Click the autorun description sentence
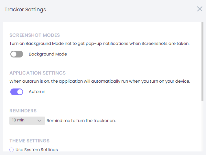 (100, 81)
